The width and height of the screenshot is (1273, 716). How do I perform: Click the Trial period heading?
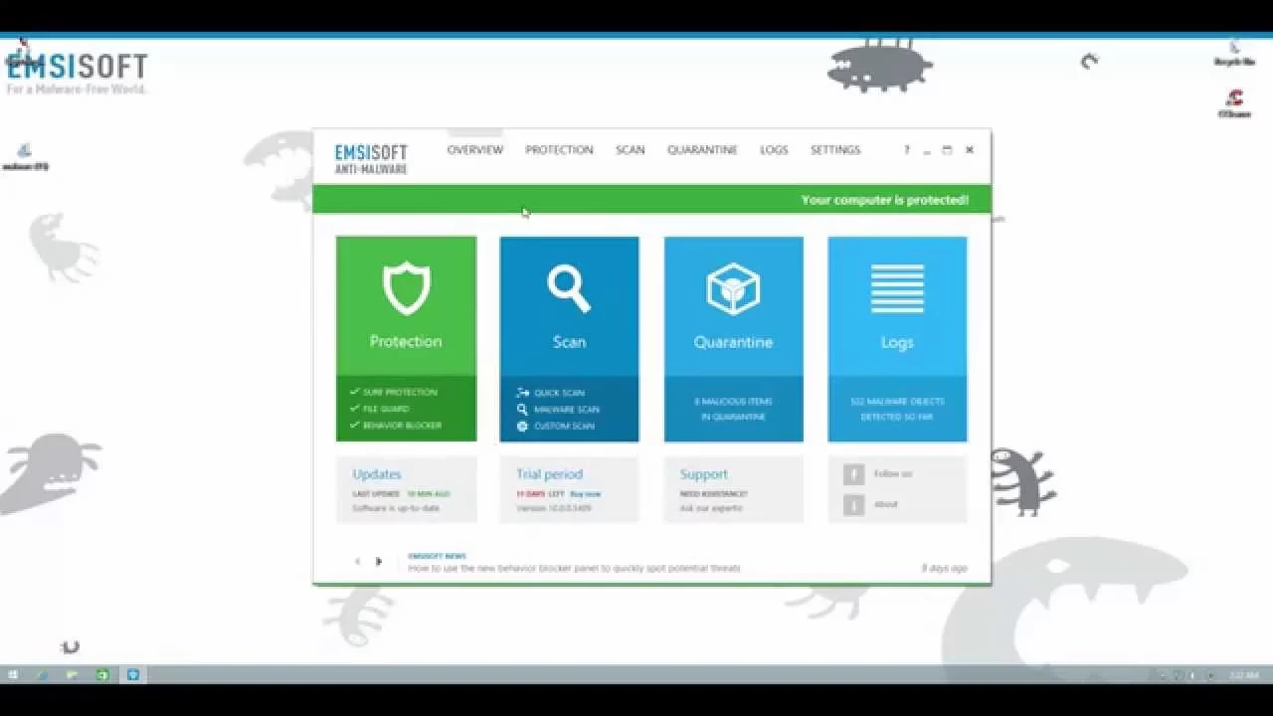549,474
